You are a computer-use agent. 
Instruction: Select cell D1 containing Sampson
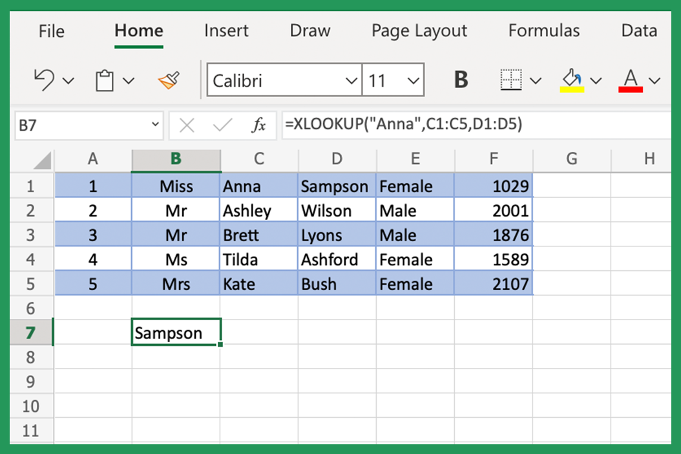[336, 186]
